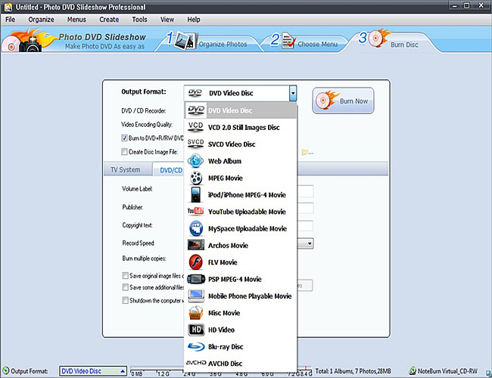Uncheck Burn to DVD+R/RW checkbox
Viewport: 492px width, 378px height.
pos(125,138)
